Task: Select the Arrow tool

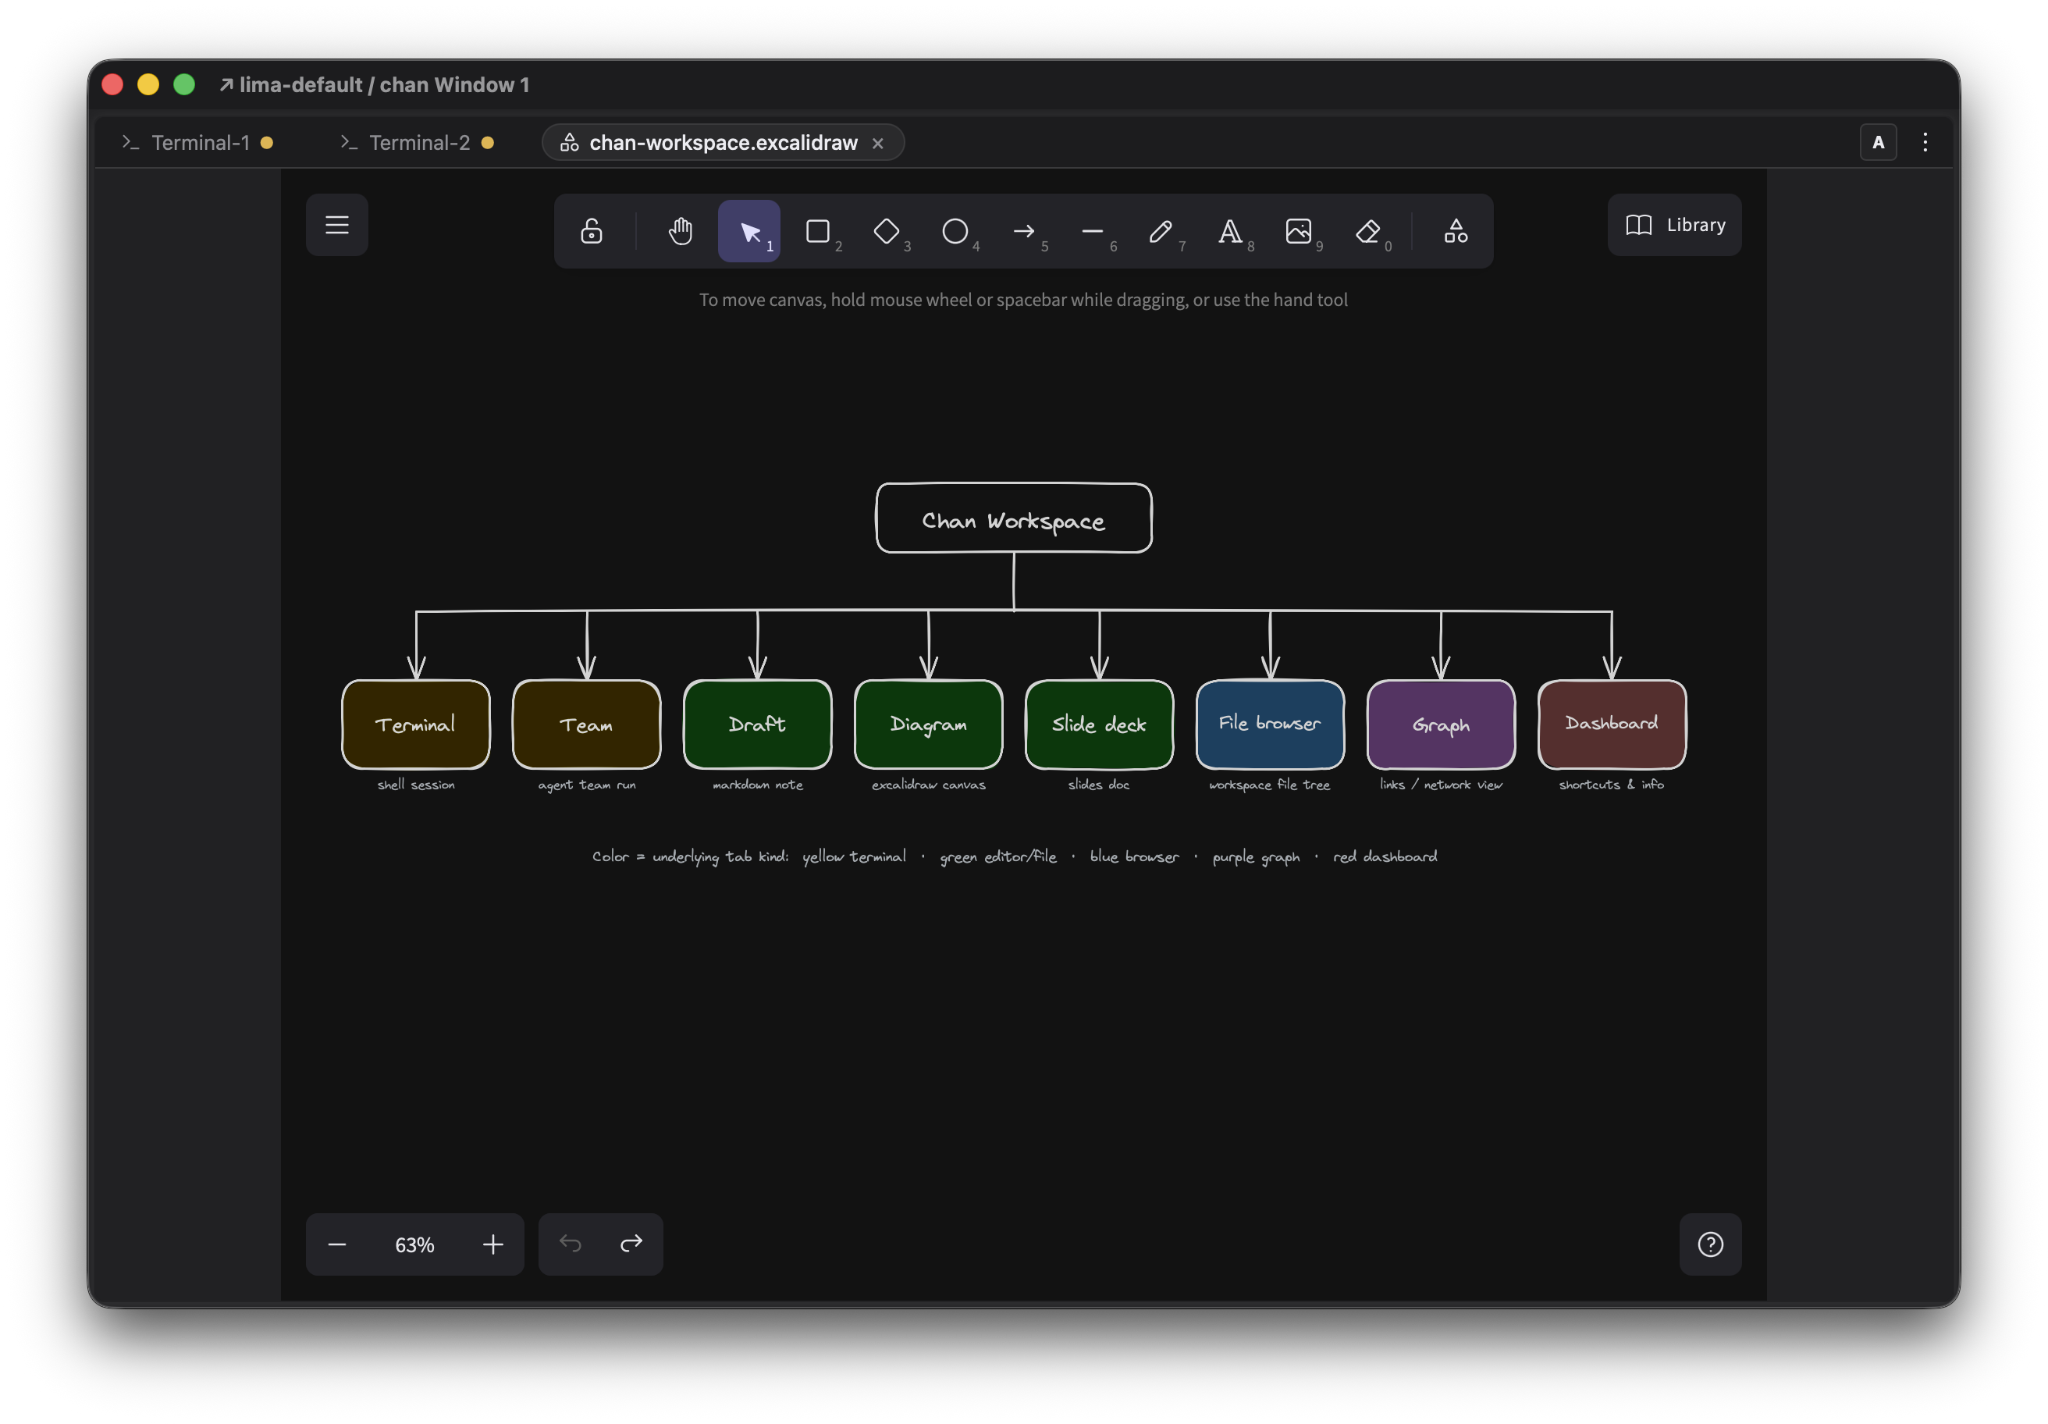Action: pos(1024,231)
